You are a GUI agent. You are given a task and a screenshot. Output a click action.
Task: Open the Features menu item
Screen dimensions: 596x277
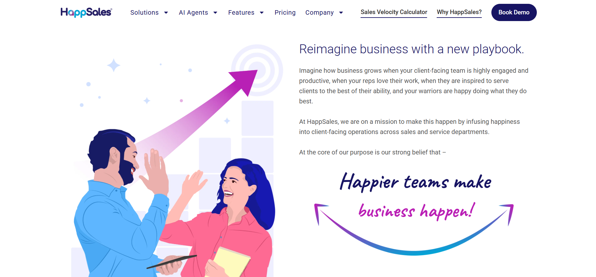pyautogui.click(x=241, y=12)
